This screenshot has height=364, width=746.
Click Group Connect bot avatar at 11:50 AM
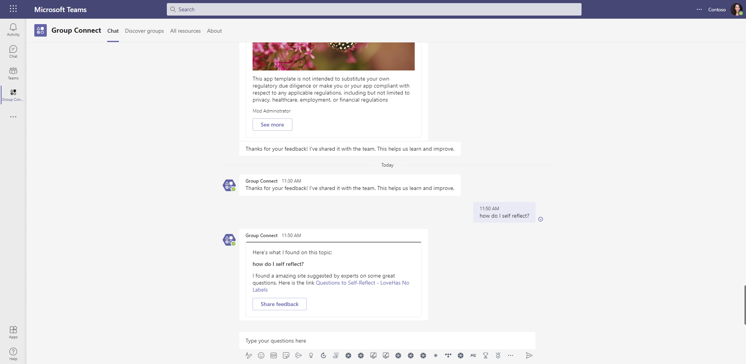click(x=229, y=240)
